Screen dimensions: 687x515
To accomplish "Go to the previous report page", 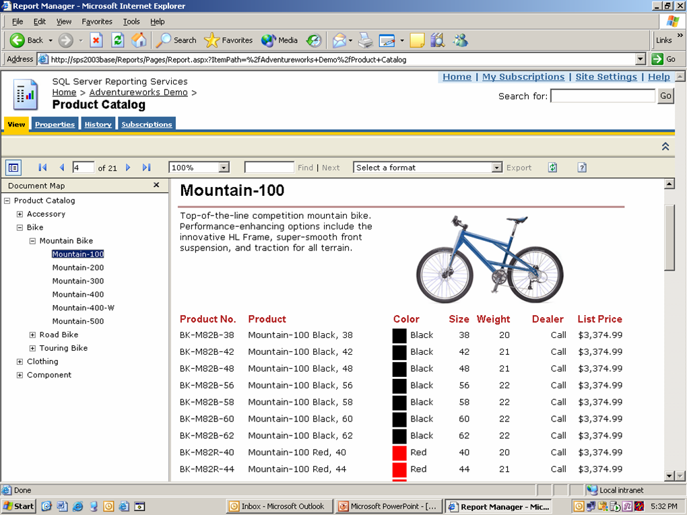I will pyautogui.click(x=62, y=168).
